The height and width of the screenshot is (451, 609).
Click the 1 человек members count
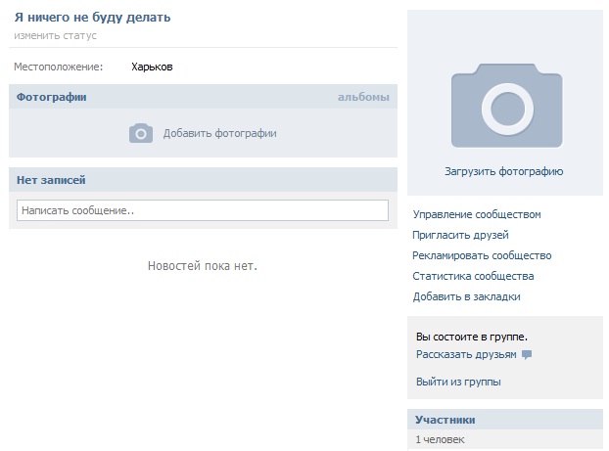(x=440, y=439)
